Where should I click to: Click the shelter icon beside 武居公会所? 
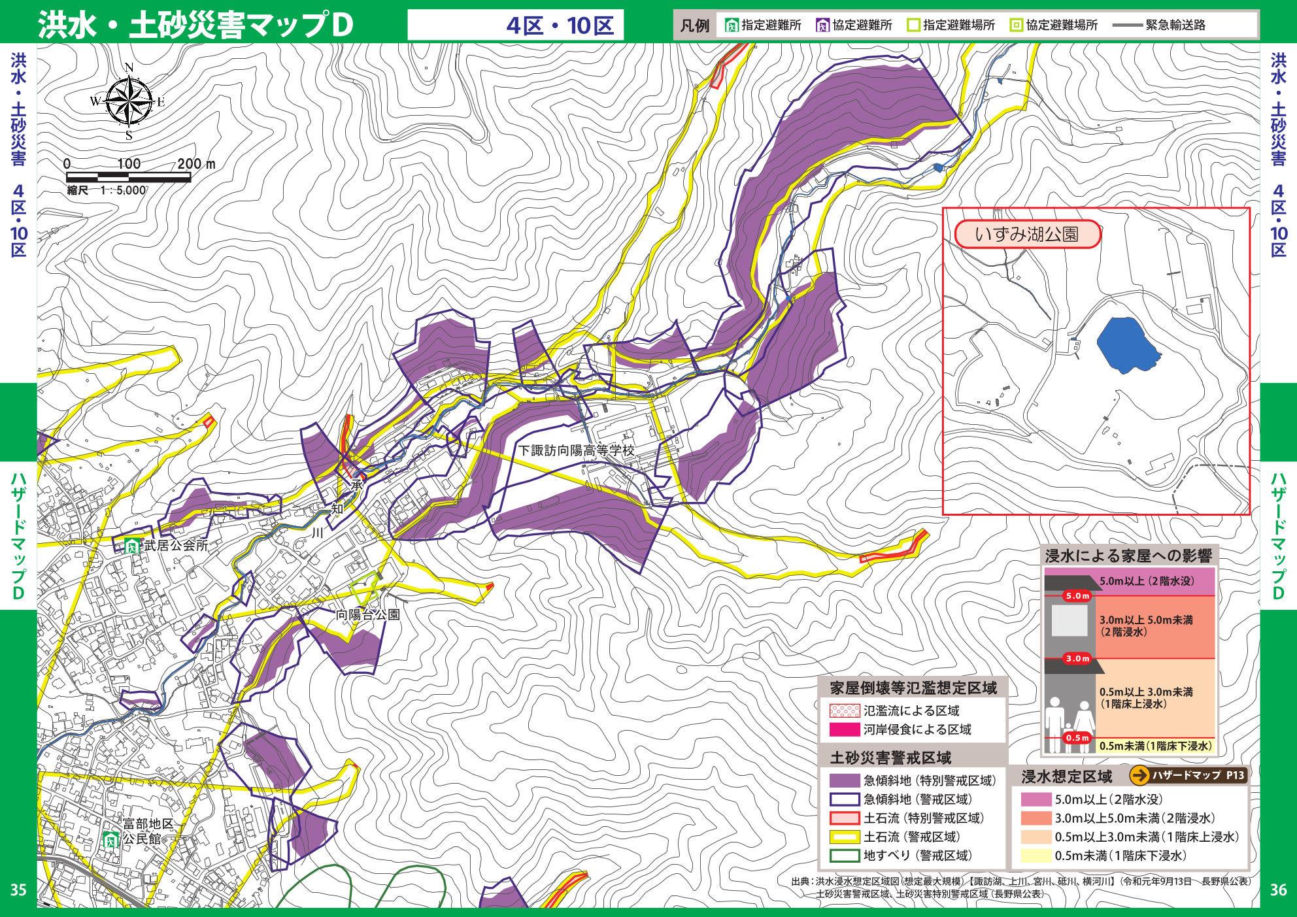pyautogui.click(x=133, y=545)
